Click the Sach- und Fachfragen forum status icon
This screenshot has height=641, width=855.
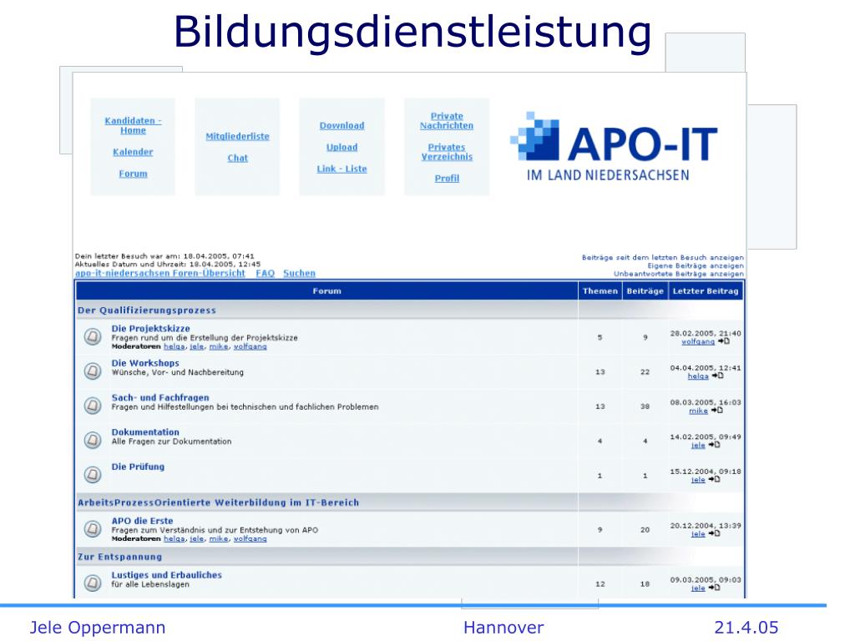point(93,406)
